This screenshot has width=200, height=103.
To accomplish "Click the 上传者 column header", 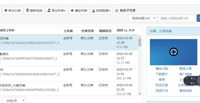I will (x=68, y=31).
